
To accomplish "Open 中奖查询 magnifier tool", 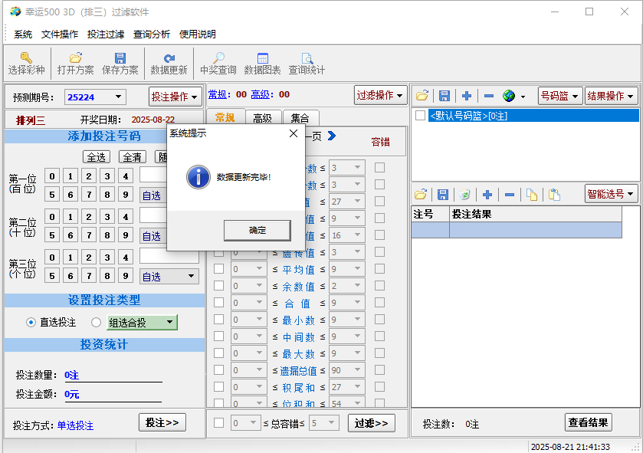I will (x=218, y=58).
